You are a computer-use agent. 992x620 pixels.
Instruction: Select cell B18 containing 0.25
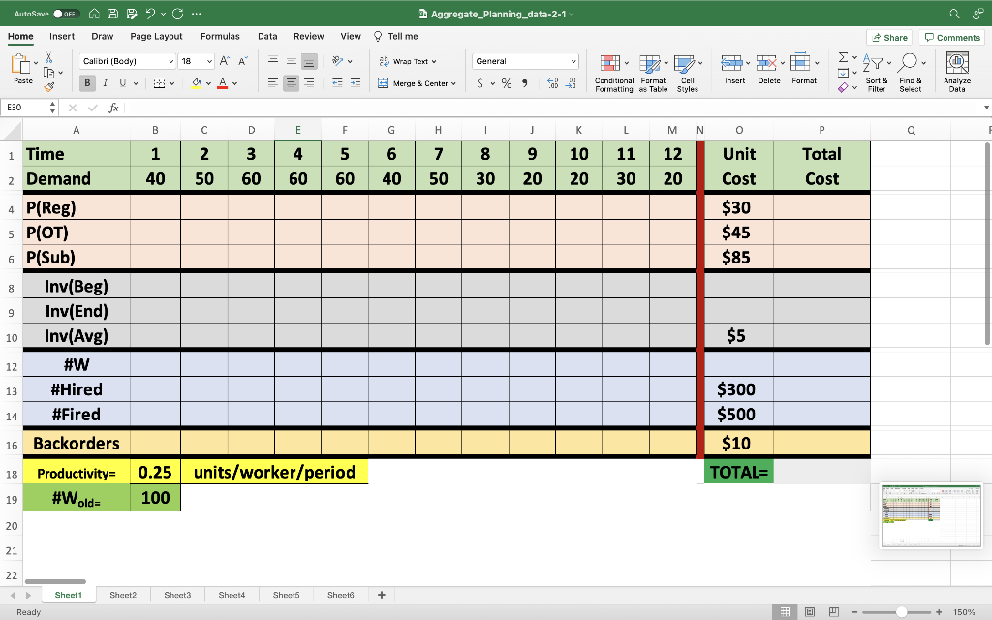point(154,473)
